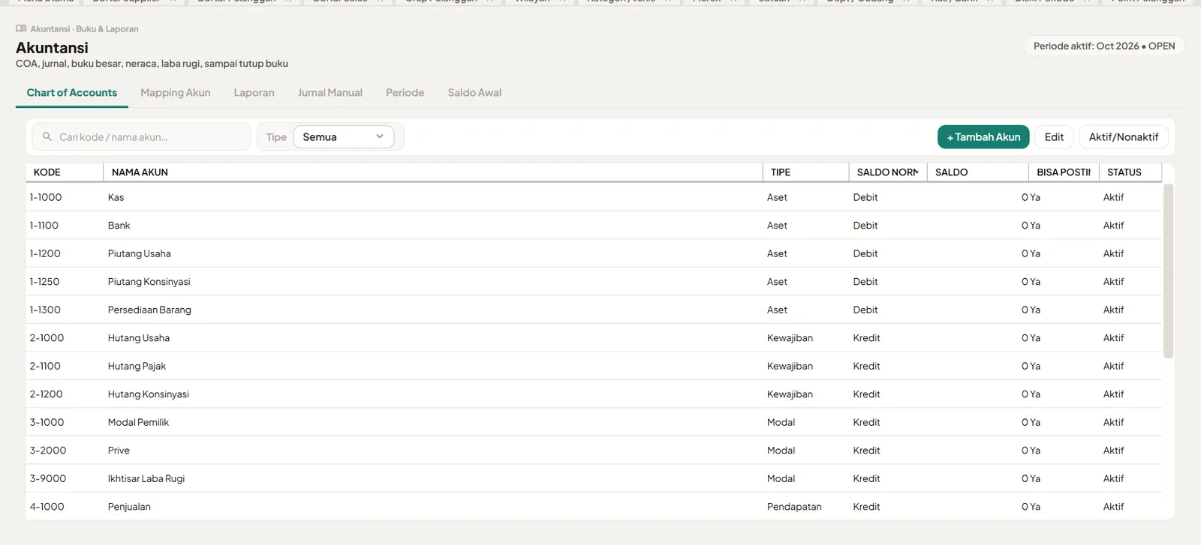Click the SALDO NORM column header
The width and height of the screenshot is (1201, 545).
888,172
